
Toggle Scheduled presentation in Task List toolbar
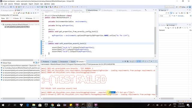[173, 13]
